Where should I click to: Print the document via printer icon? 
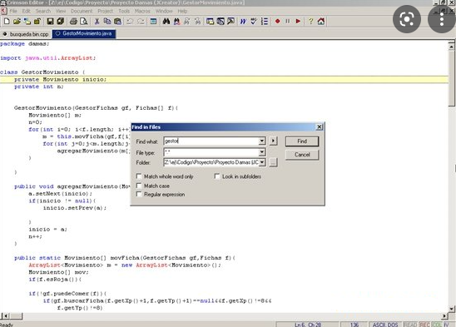tap(73, 22)
